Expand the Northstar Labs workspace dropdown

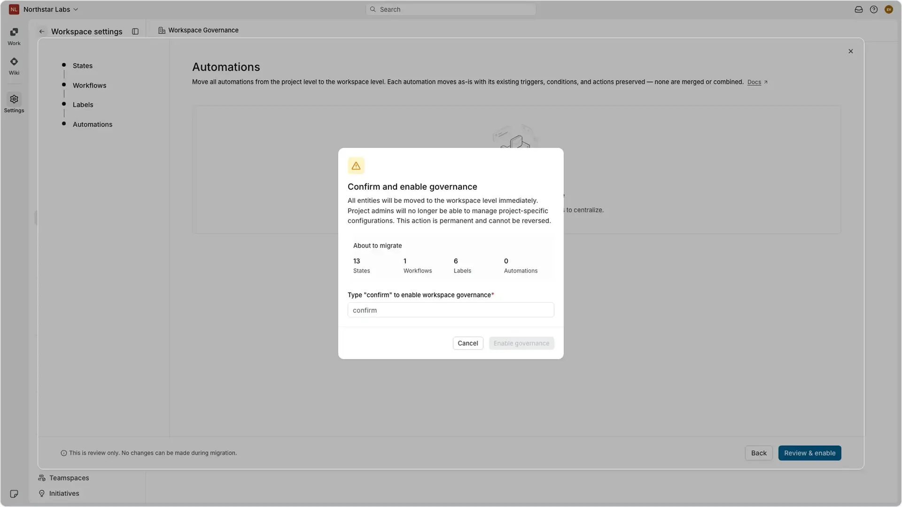51,9
